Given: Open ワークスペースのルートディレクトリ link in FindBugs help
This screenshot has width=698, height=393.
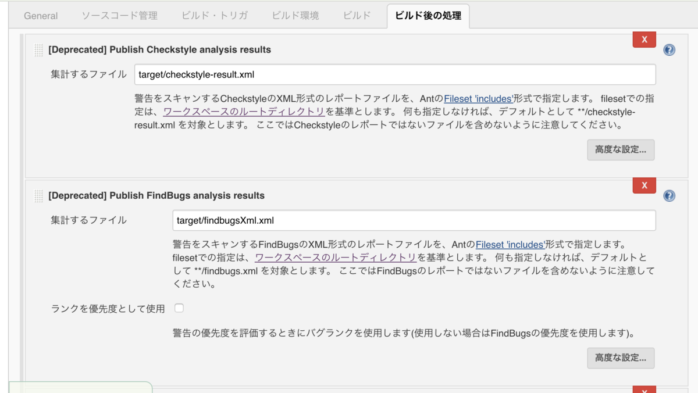Looking at the screenshot, I should pos(336,258).
